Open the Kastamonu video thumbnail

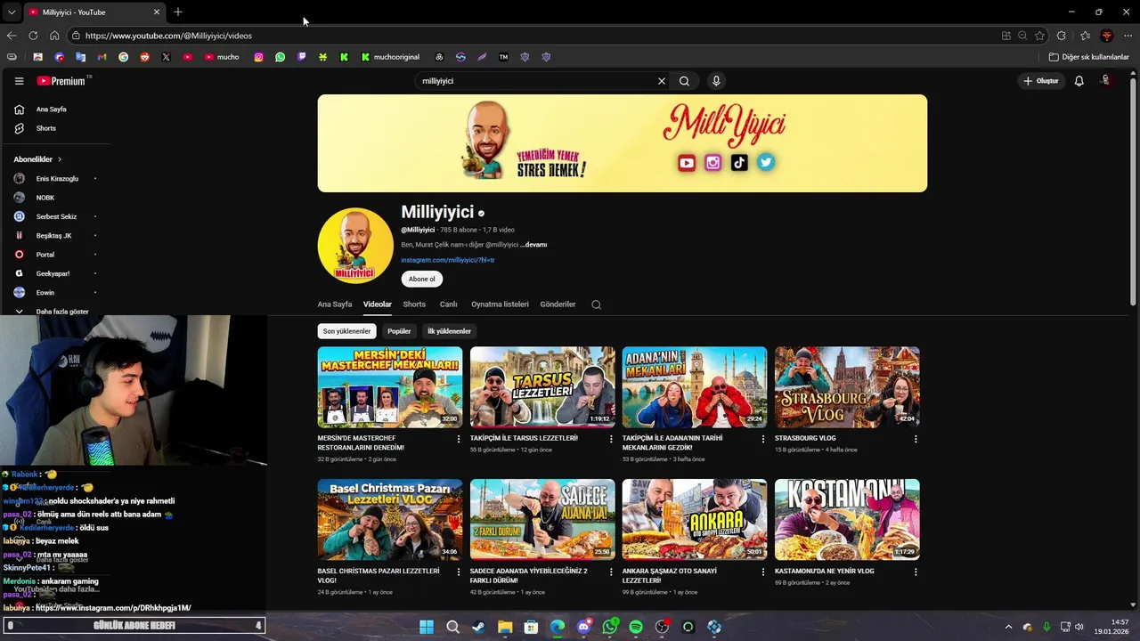pyautogui.click(x=847, y=520)
